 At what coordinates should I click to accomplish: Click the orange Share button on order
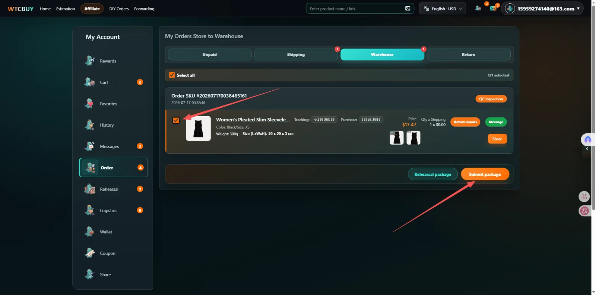497,139
